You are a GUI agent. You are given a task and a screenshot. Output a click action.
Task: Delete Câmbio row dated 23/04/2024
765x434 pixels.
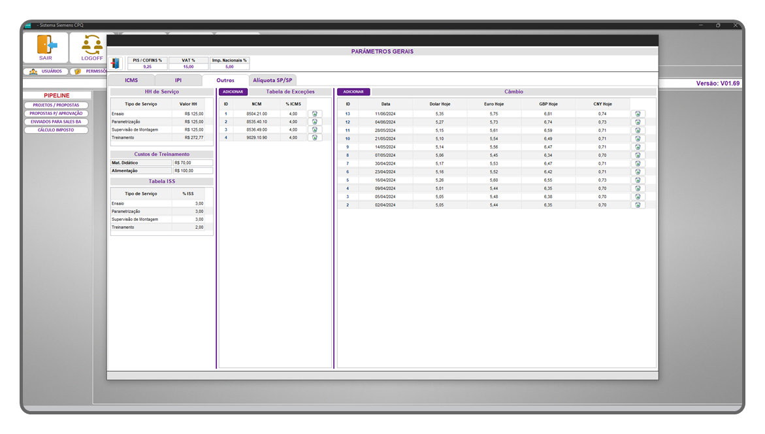[638, 172]
